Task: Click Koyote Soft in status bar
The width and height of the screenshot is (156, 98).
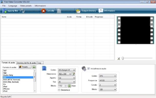Action: (x=6, y=97)
